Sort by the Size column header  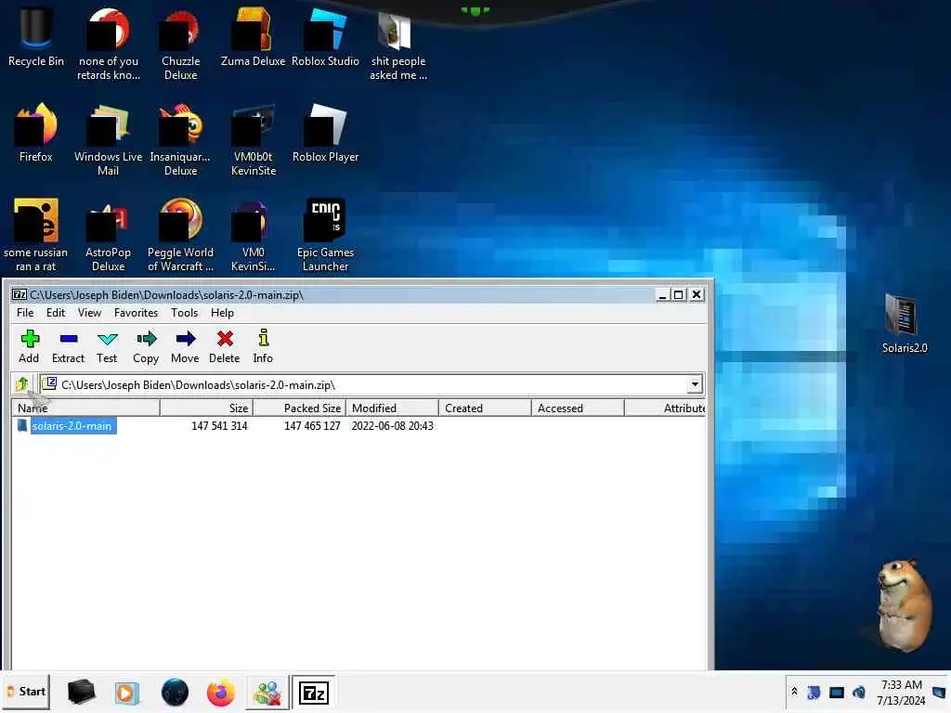click(206, 408)
